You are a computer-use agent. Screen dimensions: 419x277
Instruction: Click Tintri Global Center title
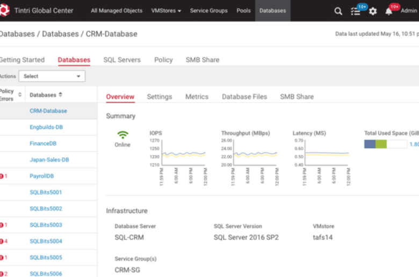[44, 11]
